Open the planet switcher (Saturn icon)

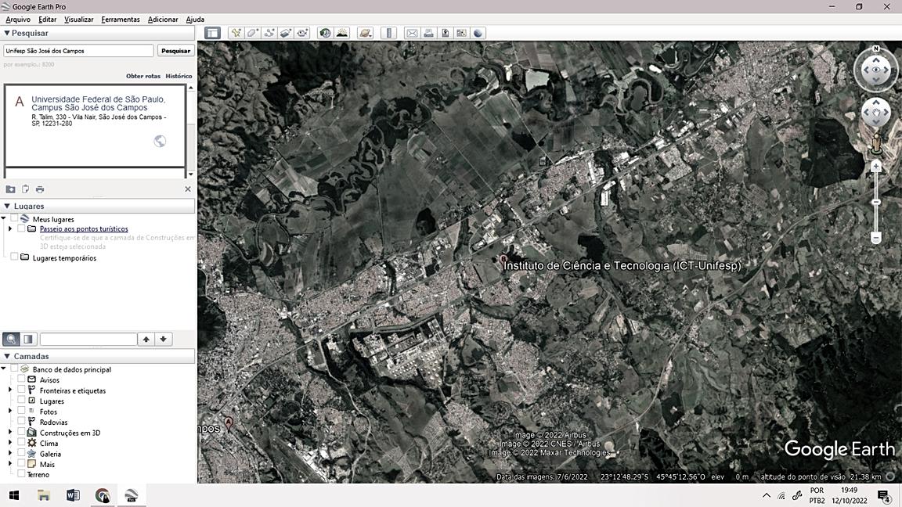[366, 33]
